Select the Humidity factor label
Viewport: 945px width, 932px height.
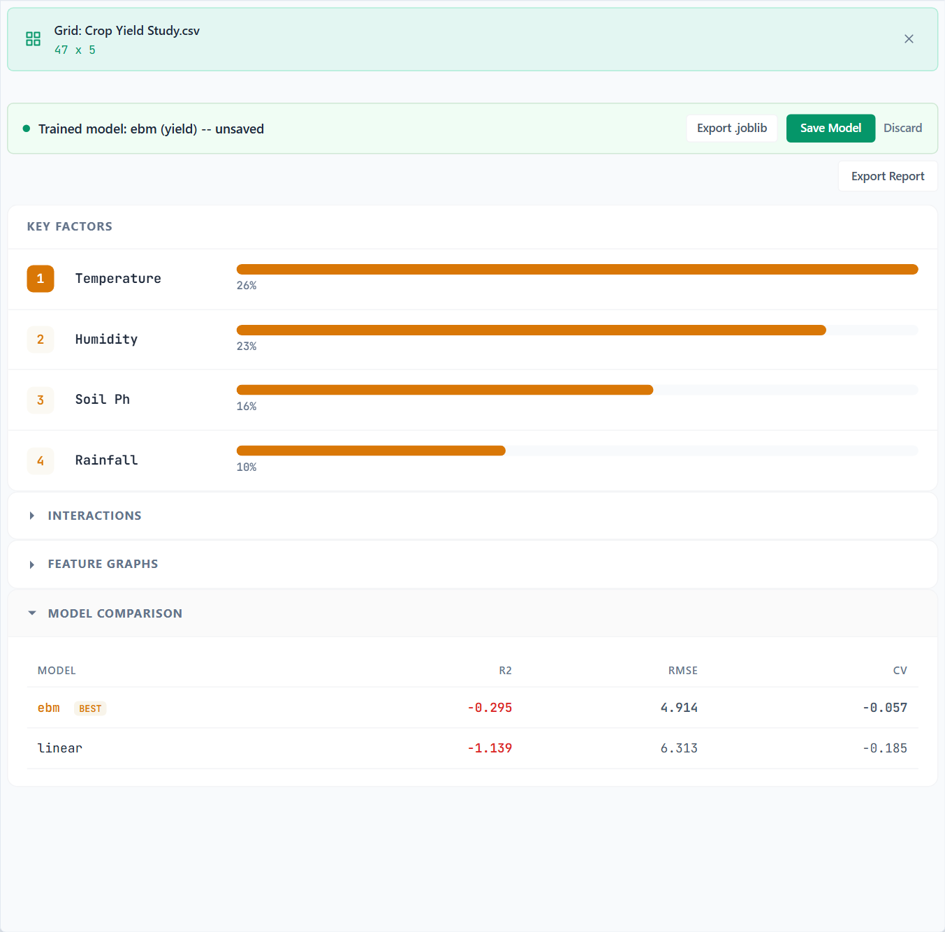tap(106, 340)
